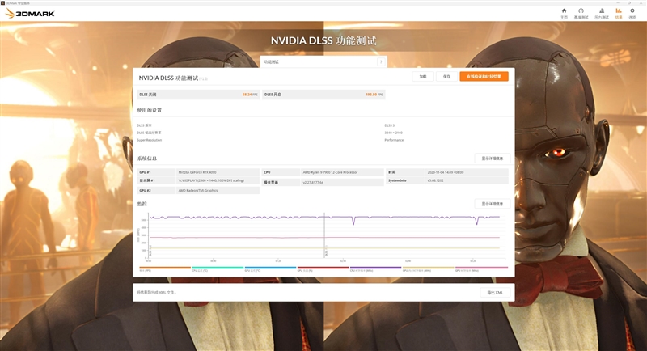Viewport: 647px width, 351px height.
Task: Click the DLSS 开启 193.50 FPS result
Action: pyautogui.click(x=323, y=95)
